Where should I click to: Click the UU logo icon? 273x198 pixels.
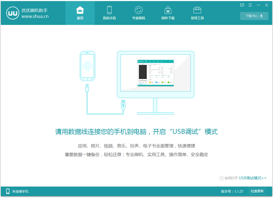tap(12, 13)
